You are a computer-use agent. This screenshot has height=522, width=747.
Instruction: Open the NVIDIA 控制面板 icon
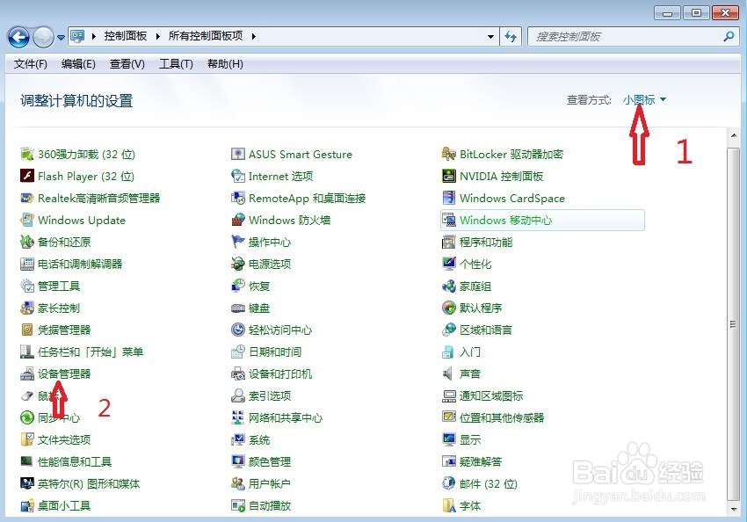point(449,176)
